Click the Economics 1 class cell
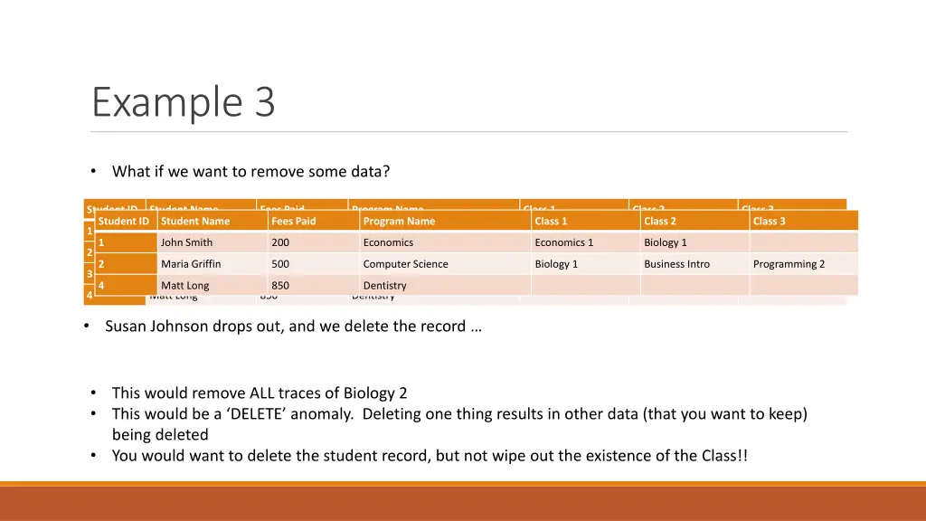 pyautogui.click(x=585, y=242)
